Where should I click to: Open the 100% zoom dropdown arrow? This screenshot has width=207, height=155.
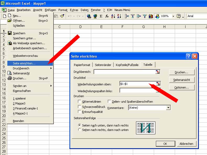pyautogui.click(x=173, y=16)
